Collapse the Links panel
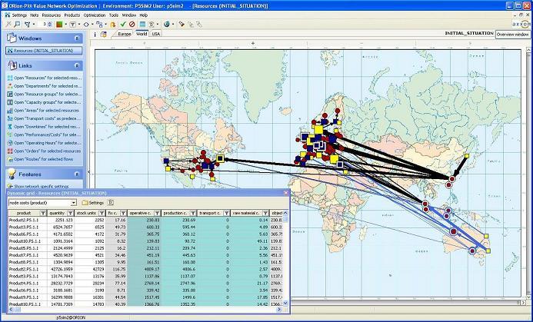533x322 pixels. pos(77,65)
